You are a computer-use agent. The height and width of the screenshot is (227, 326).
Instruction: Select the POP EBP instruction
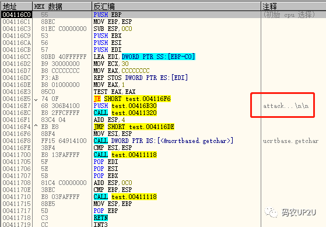[106, 211]
